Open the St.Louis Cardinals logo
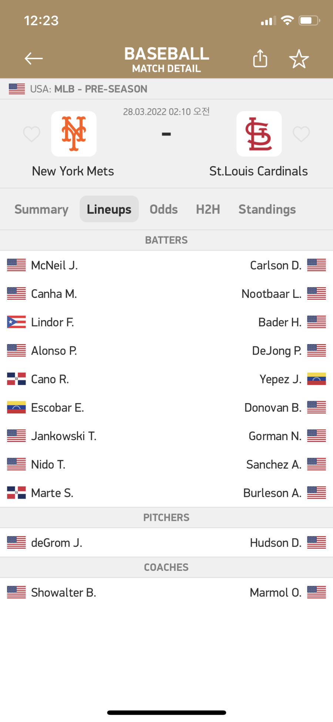The image size is (333, 722). pos(259,134)
